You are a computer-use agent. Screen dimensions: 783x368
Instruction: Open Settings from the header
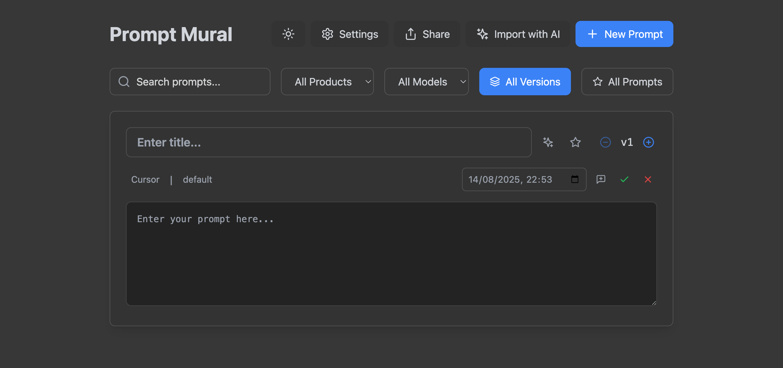(x=349, y=34)
